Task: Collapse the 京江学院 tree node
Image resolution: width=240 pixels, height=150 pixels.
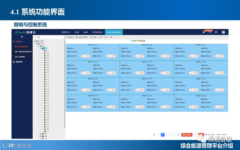Action: pos(34,41)
